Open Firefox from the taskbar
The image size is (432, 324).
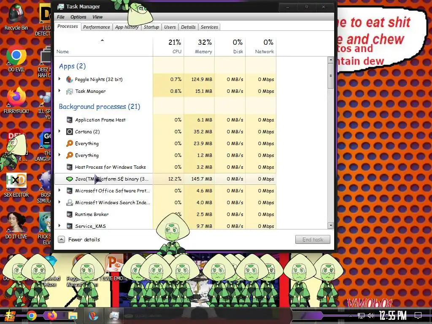pos(52,316)
